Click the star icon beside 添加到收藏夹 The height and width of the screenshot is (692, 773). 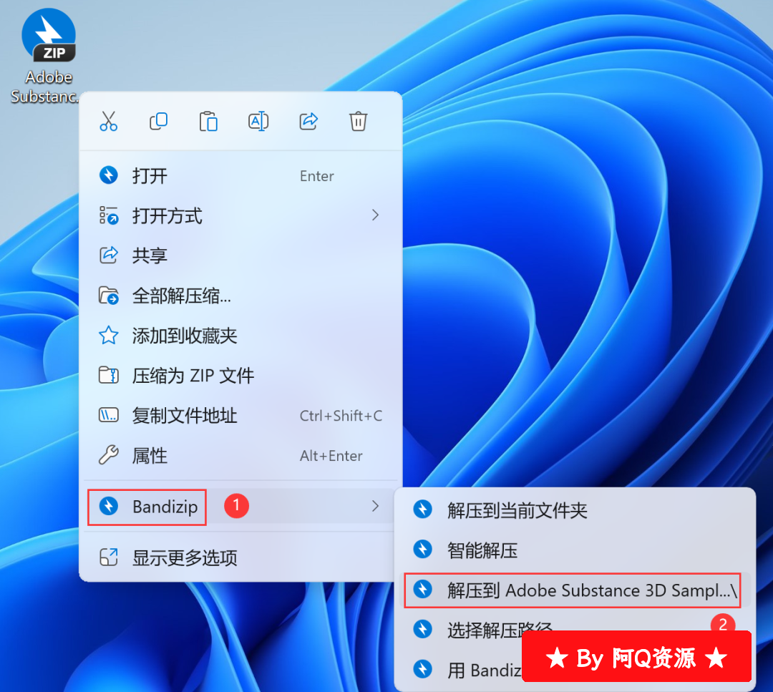[x=108, y=336]
